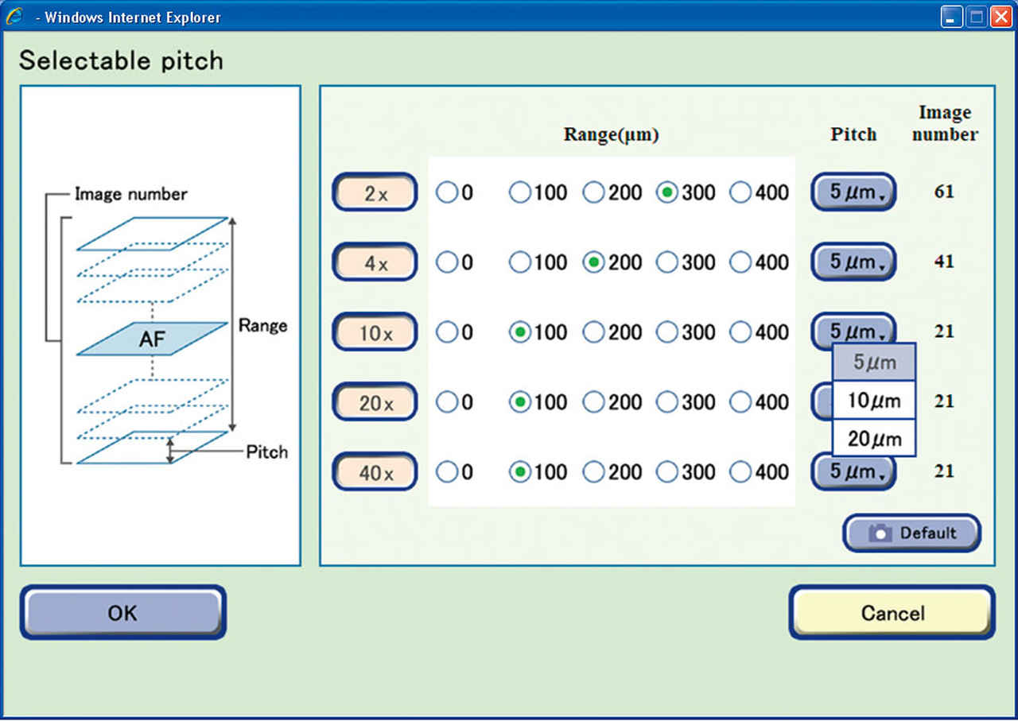Open the pitch dropdown for 4x row
This screenshot has width=1018, height=721.
point(853,262)
